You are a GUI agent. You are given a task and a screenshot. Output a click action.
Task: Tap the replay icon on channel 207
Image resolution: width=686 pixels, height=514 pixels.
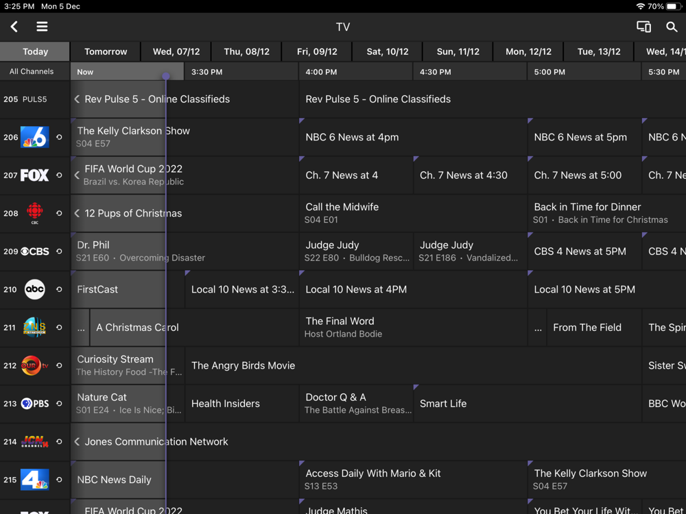click(x=59, y=175)
